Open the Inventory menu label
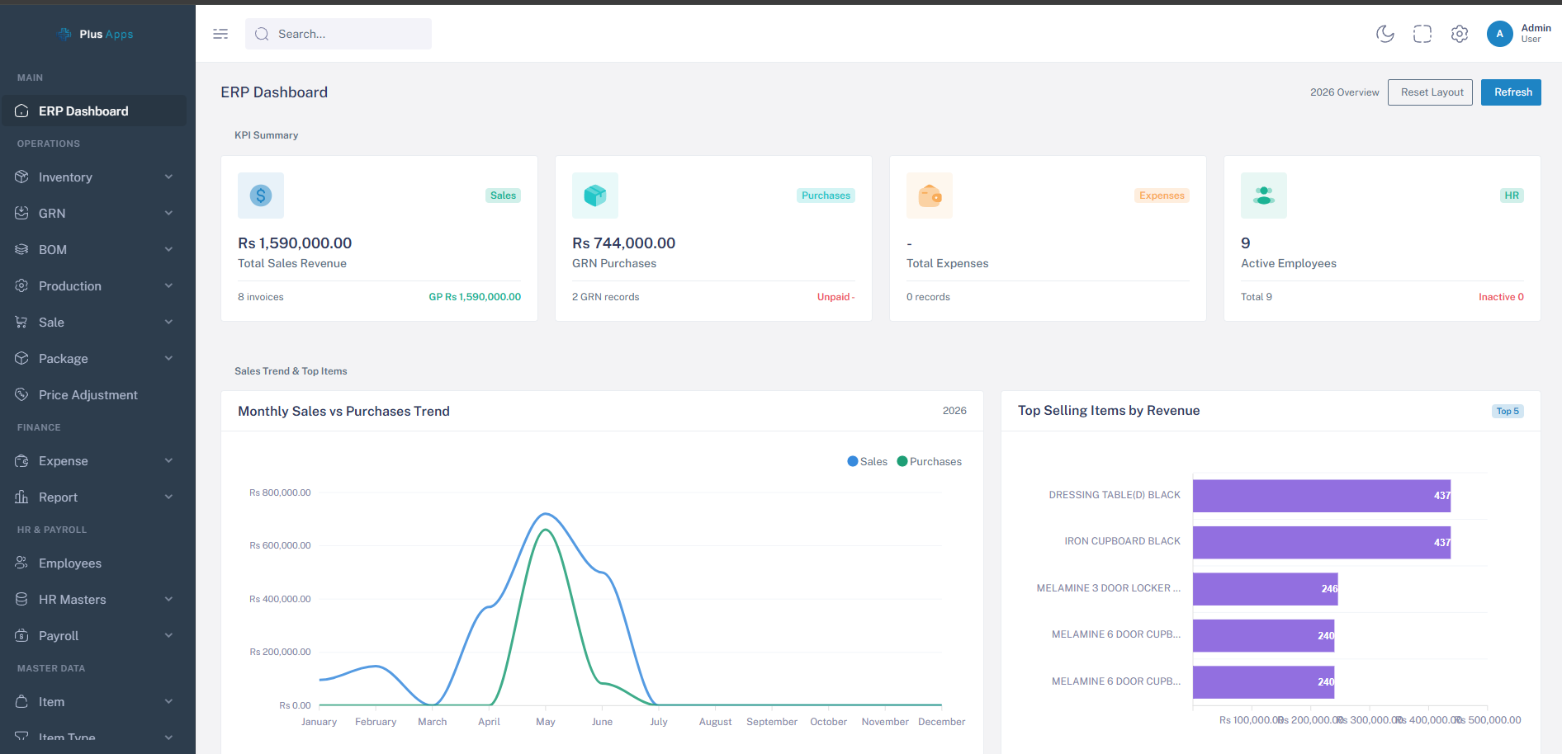This screenshot has height=754, width=1562. point(65,177)
